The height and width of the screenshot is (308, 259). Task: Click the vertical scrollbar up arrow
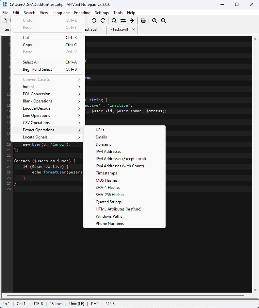(x=255, y=39)
